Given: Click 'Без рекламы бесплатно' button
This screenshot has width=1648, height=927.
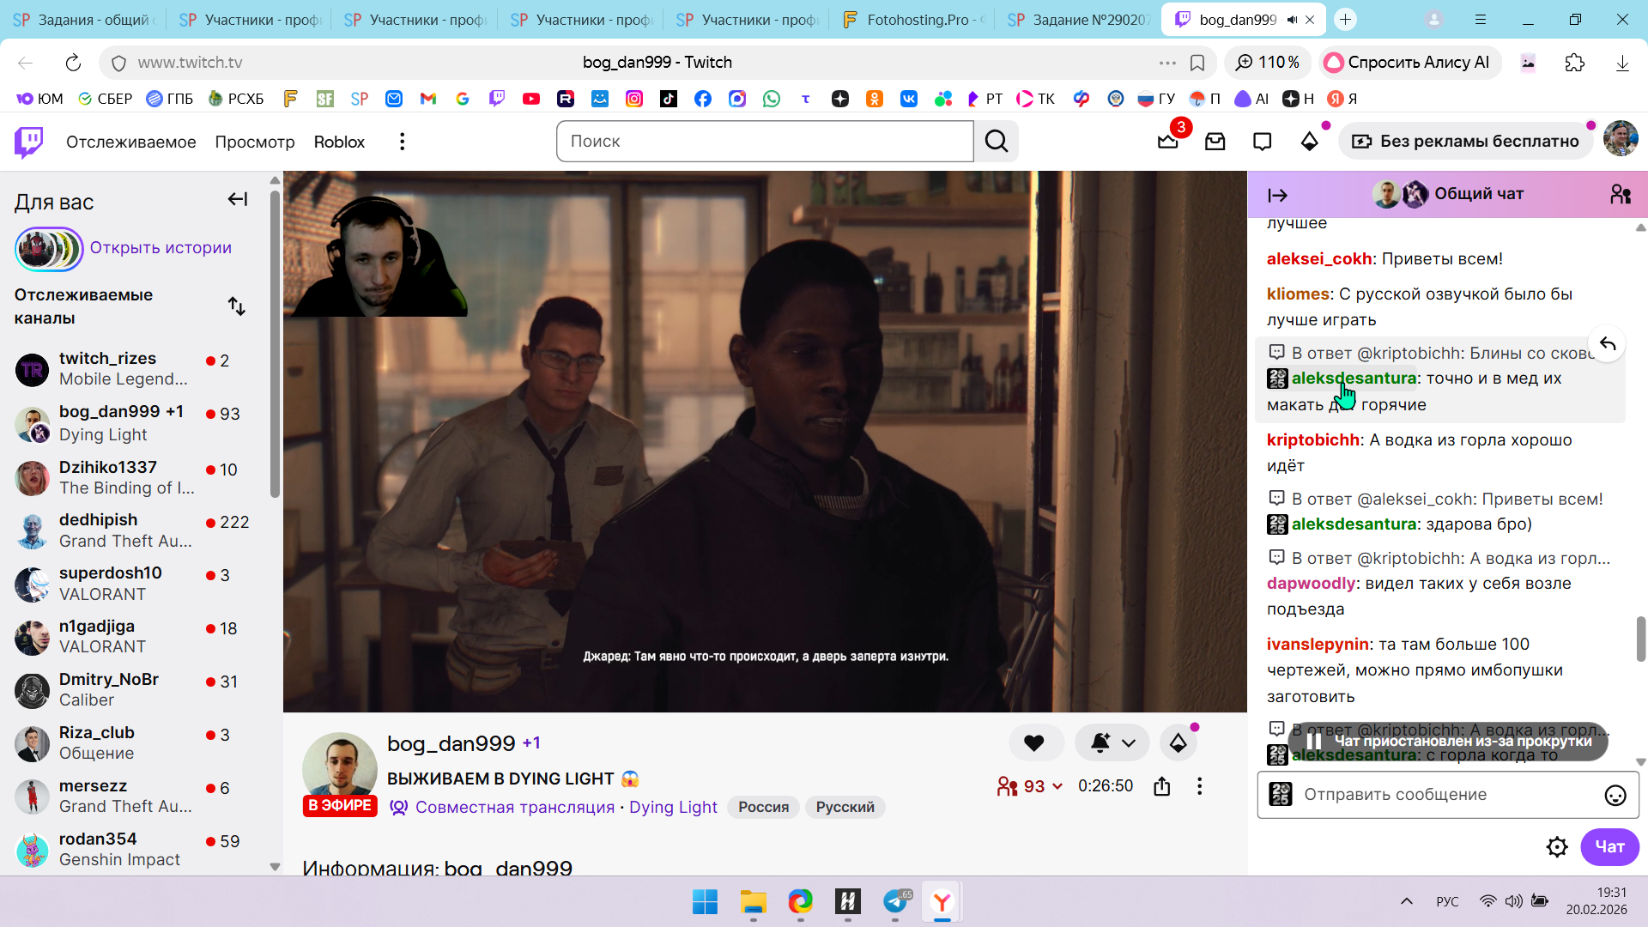Looking at the screenshot, I should tap(1465, 142).
